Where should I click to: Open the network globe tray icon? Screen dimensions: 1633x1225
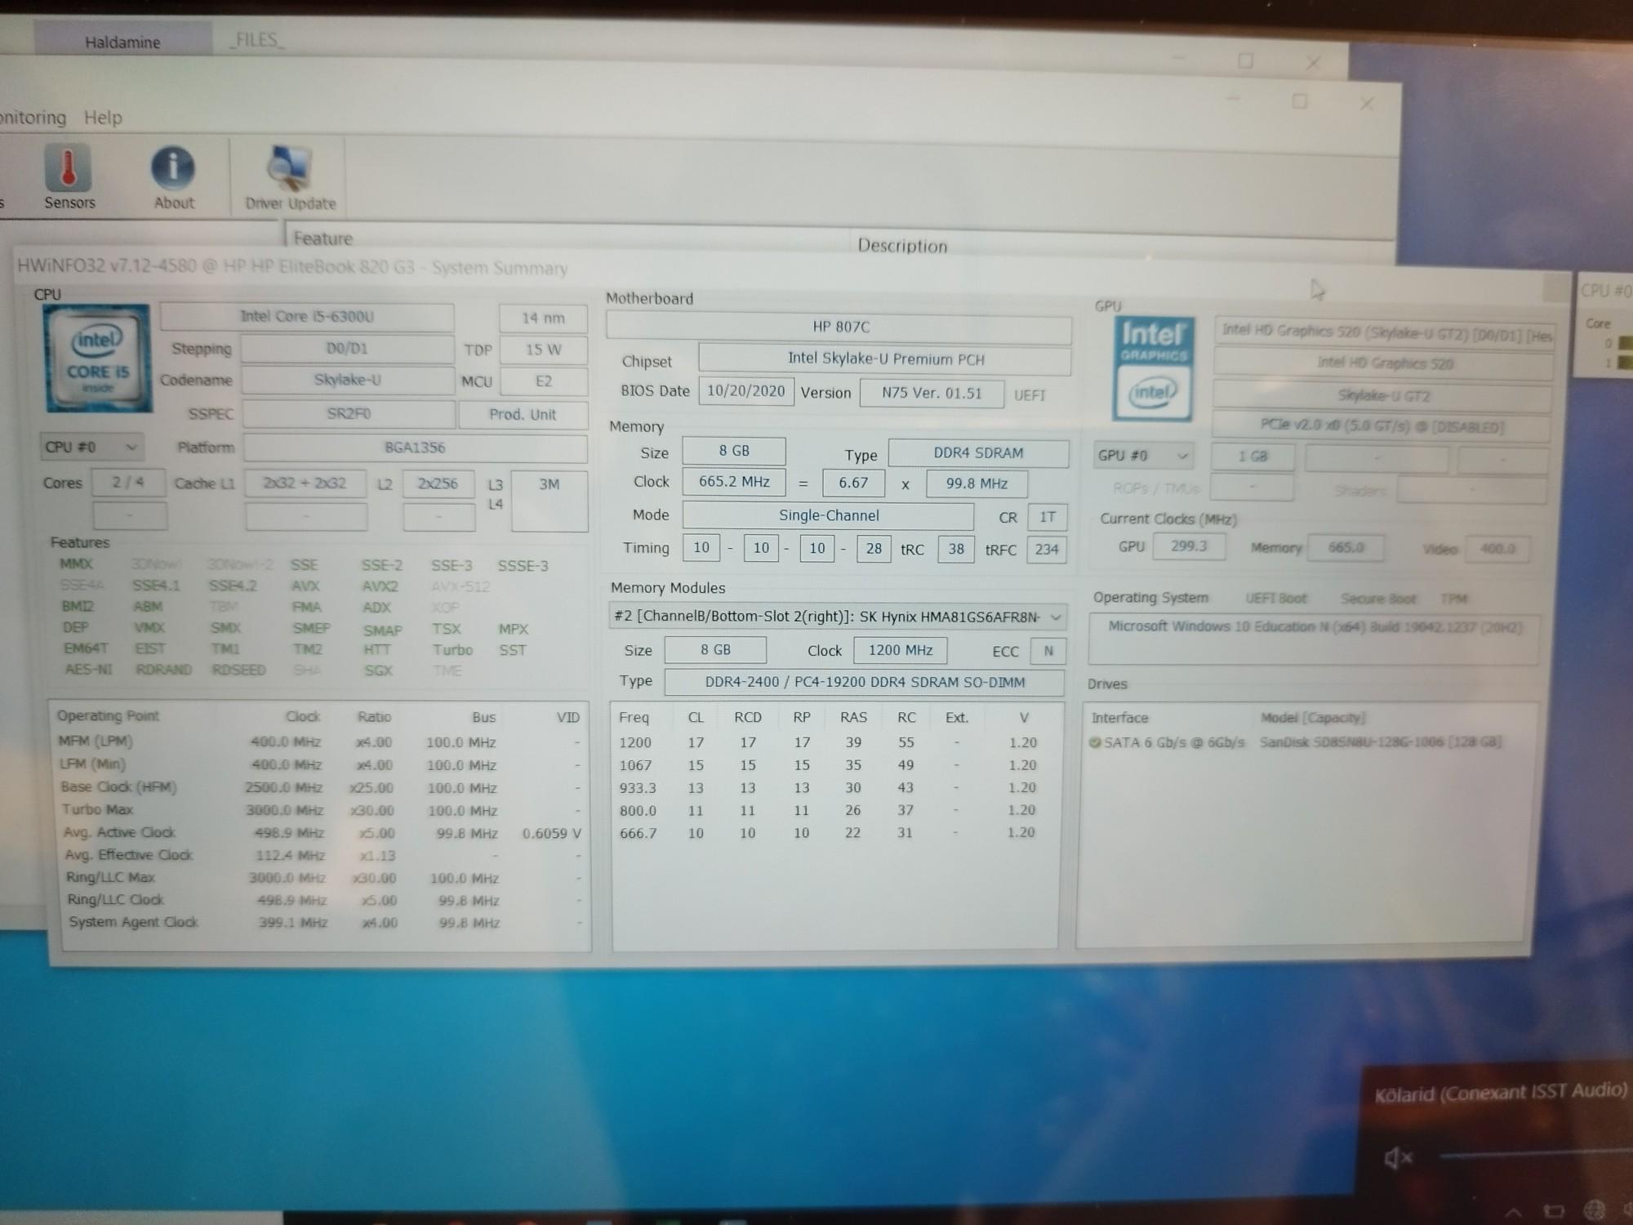tap(1594, 1211)
